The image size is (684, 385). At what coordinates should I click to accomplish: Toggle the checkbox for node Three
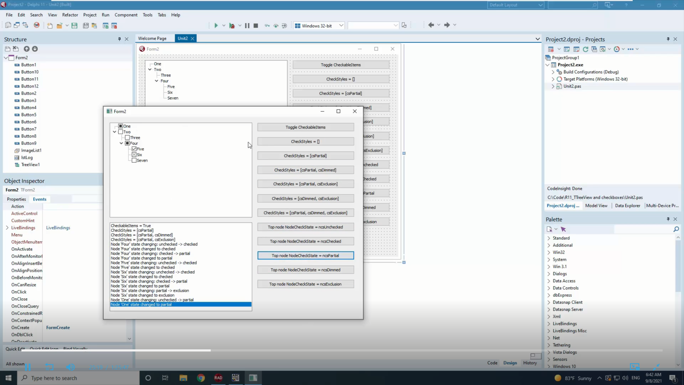[127, 138]
